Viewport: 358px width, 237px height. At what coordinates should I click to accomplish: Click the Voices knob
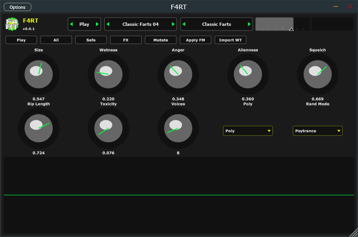178,128
